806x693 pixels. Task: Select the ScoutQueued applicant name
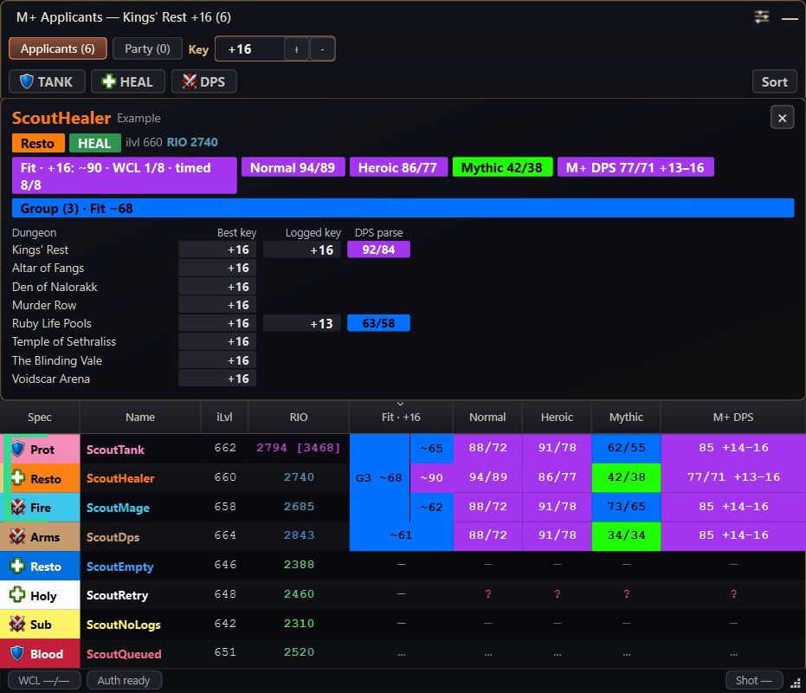coord(124,654)
